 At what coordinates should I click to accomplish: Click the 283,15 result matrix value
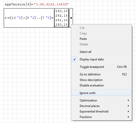coord(61,11)
